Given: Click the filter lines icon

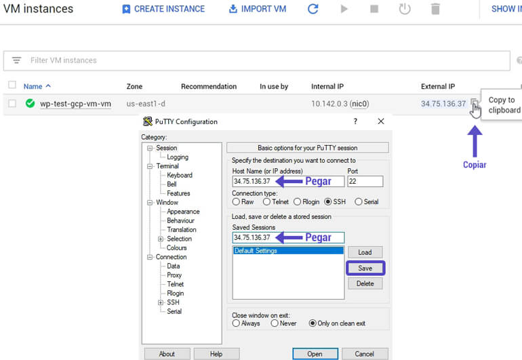Looking at the screenshot, I should pos(16,60).
